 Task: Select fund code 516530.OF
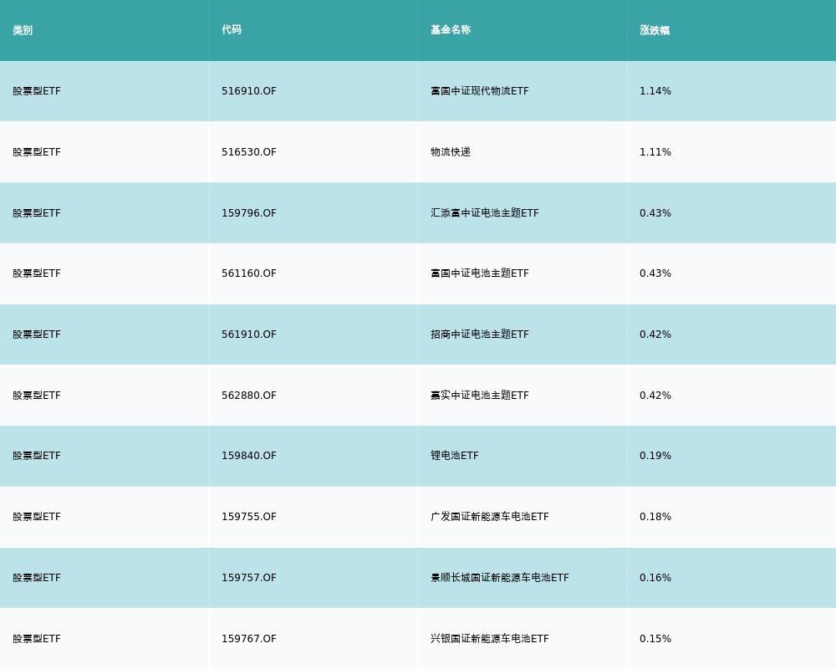[249, 152]
